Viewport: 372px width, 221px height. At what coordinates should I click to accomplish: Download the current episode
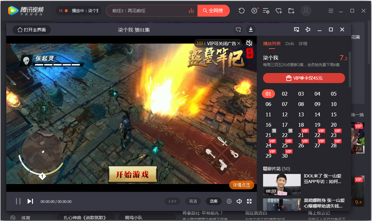coord(251,29)
